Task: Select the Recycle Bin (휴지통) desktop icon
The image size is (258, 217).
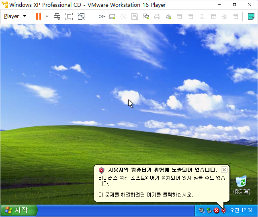Action: [x=242, y=185]
